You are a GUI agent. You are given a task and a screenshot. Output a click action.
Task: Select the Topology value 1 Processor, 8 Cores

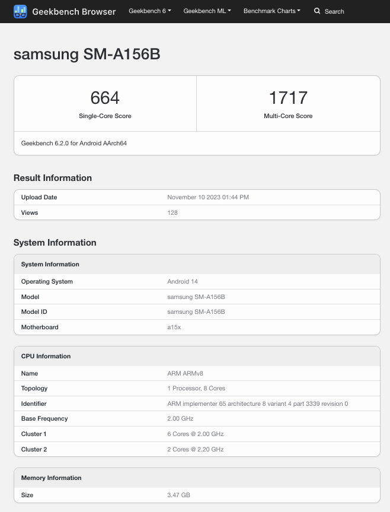click(x=196, y=388)
